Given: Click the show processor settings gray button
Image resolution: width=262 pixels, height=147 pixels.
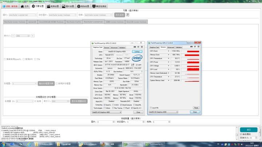Looking at the screenshot, I should [79, 101].
